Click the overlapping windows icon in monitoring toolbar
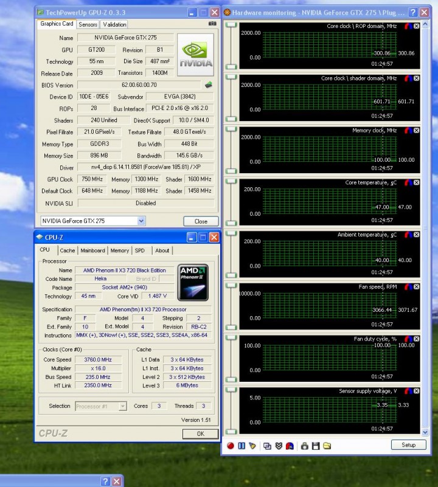 (267, 446)
